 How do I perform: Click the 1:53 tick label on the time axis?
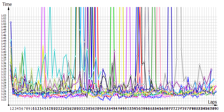pos(4,15)
